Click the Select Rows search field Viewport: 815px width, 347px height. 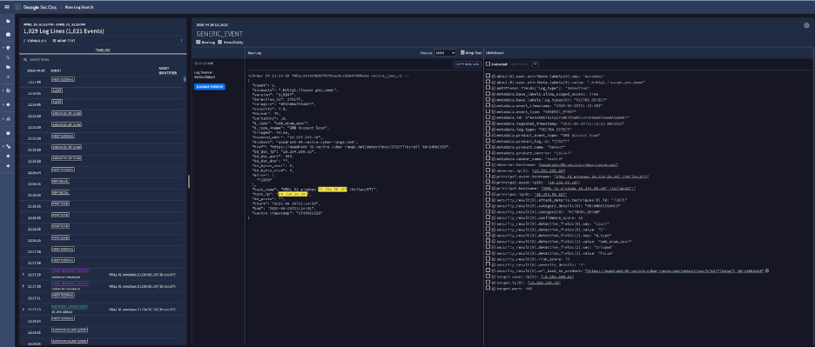tap(103, 60)
